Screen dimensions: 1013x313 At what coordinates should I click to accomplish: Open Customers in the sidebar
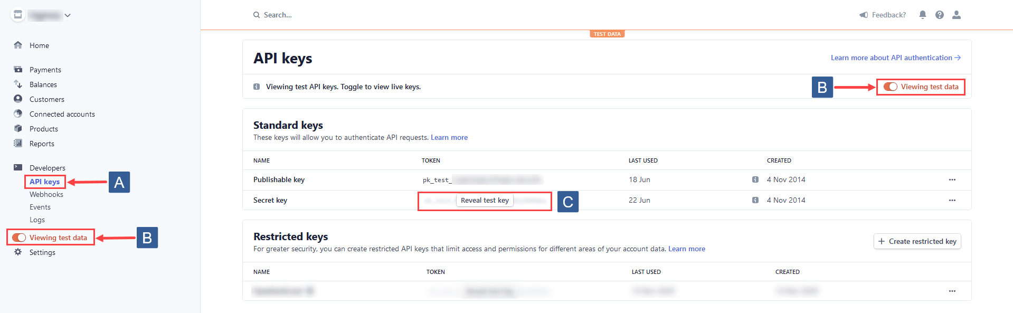click(47, 99)
